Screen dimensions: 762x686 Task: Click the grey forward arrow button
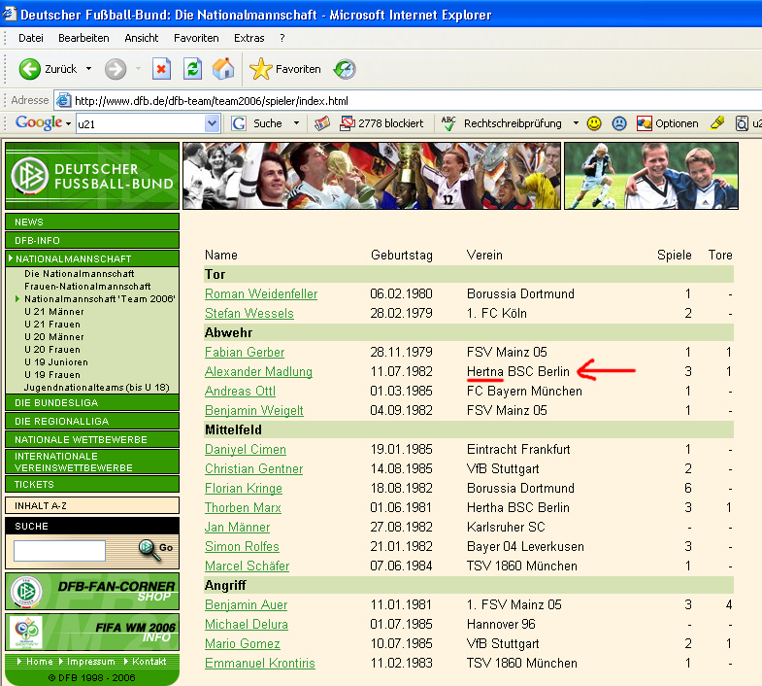[x=116, y=69]
